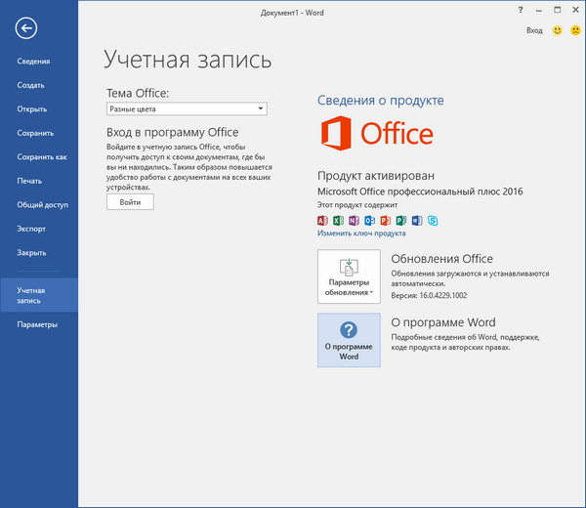Open Параметры in the left sidebar
Image resolution: width=586 pixels, height=508 pixels.
click(37, 324)
